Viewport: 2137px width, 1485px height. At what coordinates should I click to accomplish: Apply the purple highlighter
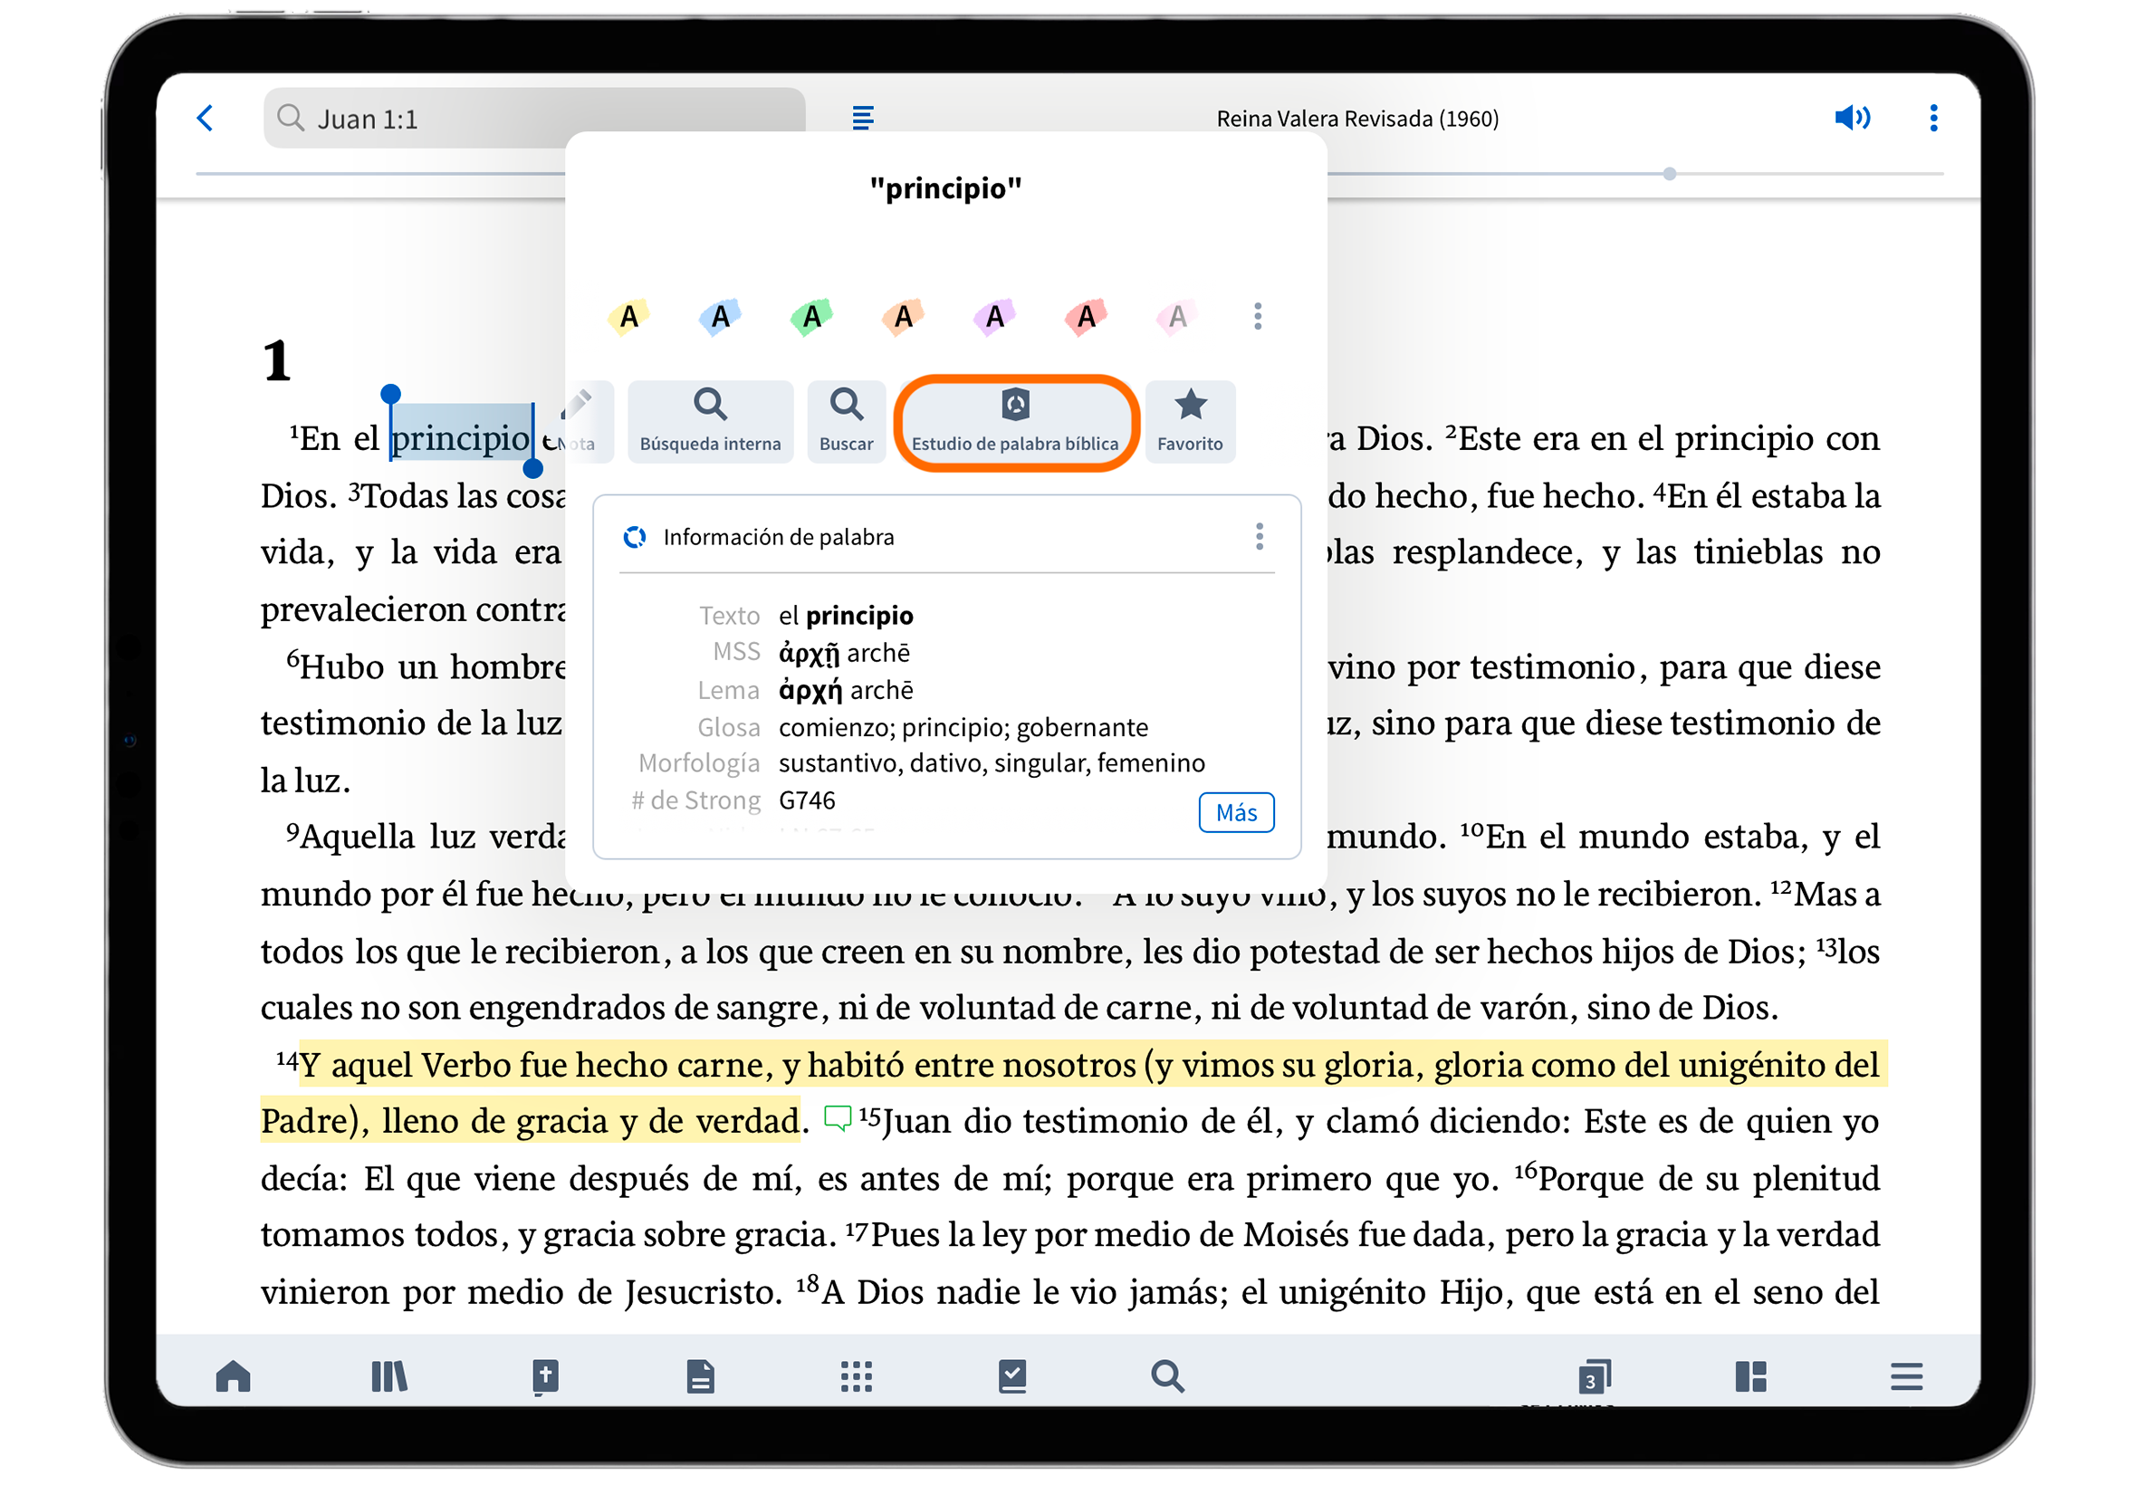point(993,317)
